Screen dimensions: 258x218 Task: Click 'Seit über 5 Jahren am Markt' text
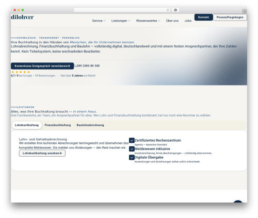coord(78,76)
